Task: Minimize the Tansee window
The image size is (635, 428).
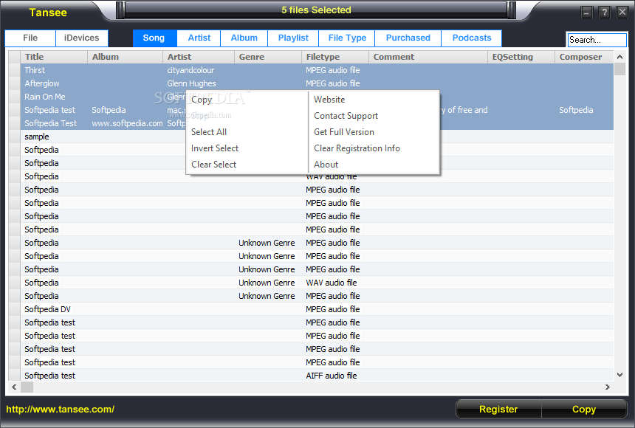Action: point(586,13)
